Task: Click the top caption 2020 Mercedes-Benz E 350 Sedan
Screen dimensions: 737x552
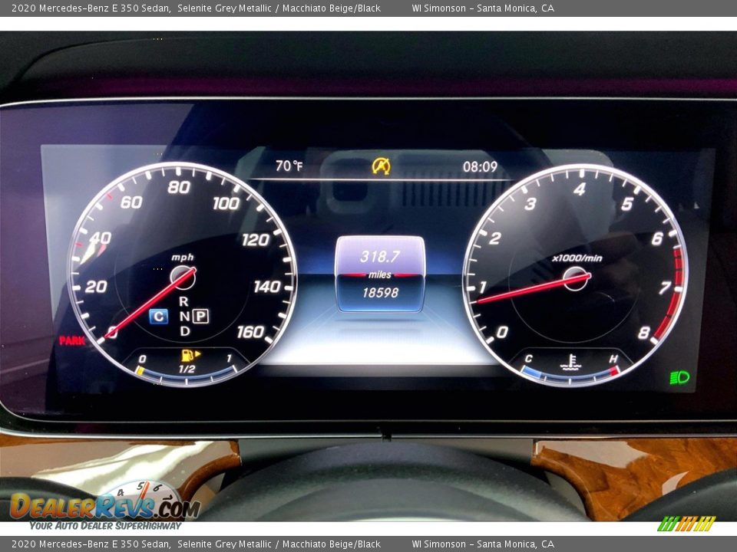Action: 91,8
